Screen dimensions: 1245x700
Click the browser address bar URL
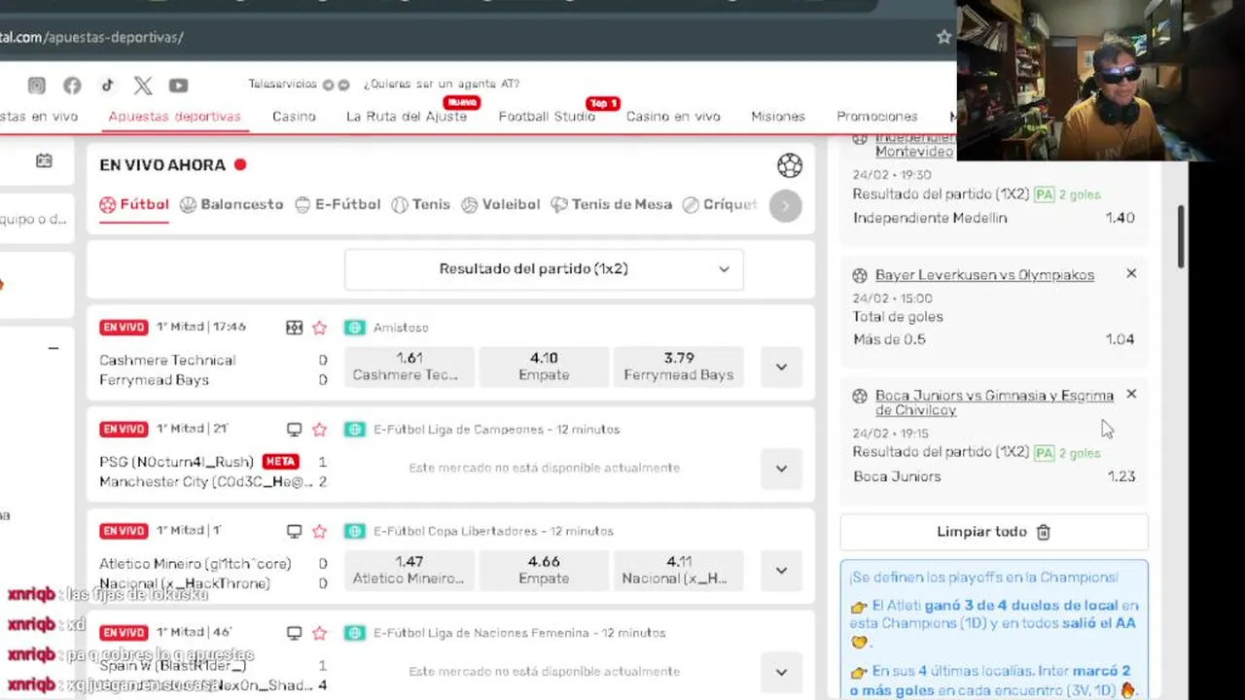(x=91, y=37)
